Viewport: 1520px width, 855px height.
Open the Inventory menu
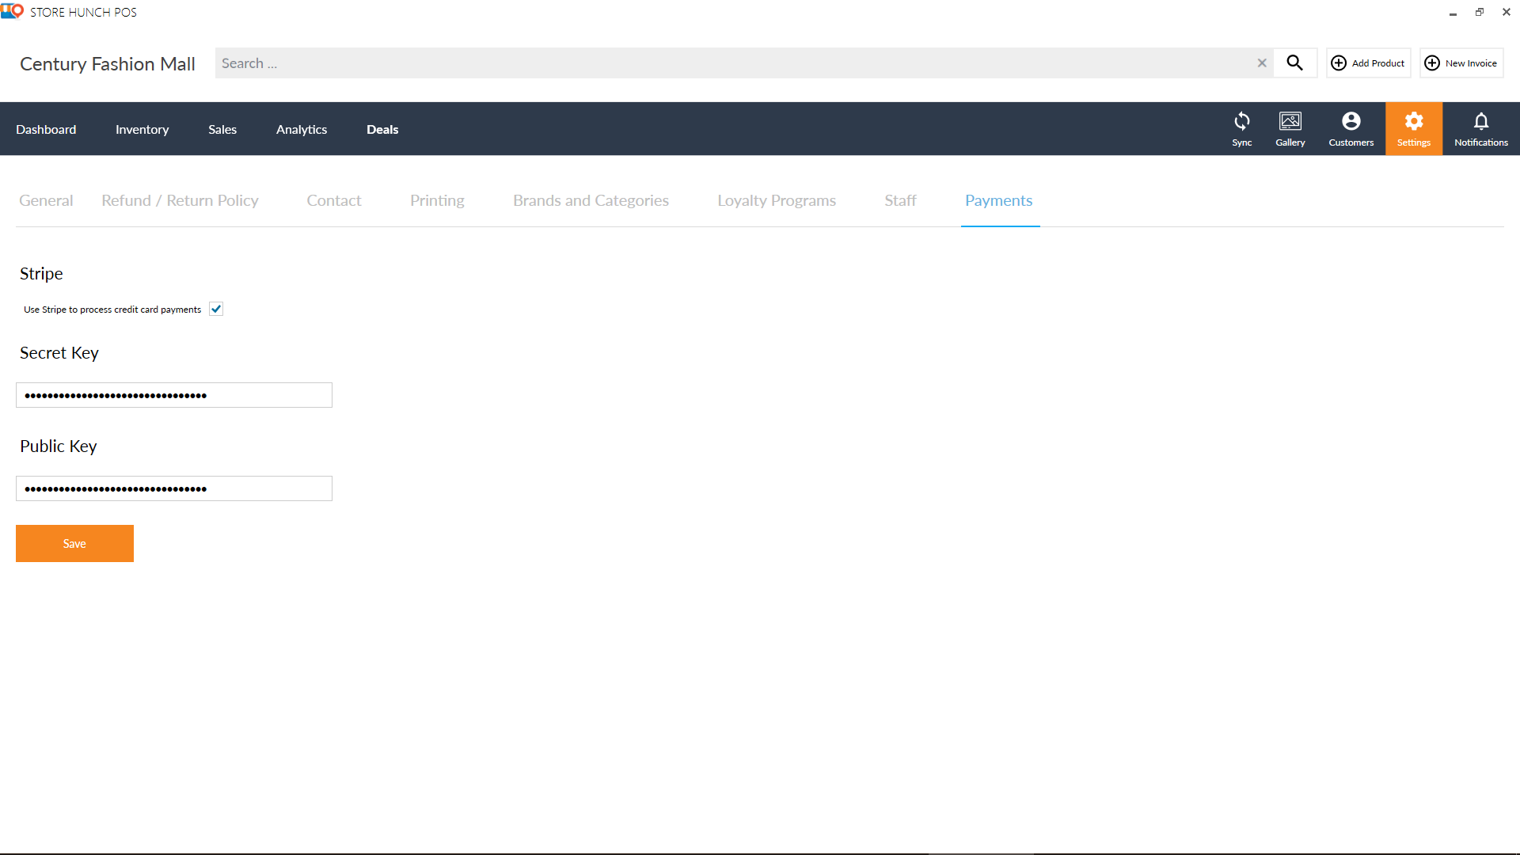click(x=142, y=129)
